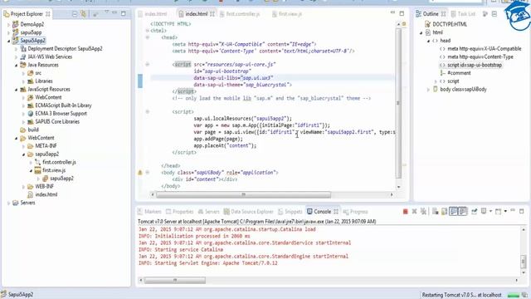Click the Pin Console icon
The width and height of the screenshot is (531, 299).
[x=474, y=212]
